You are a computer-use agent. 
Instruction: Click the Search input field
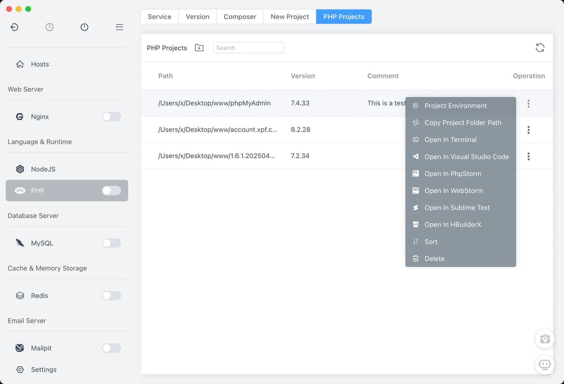coord(249,48)
